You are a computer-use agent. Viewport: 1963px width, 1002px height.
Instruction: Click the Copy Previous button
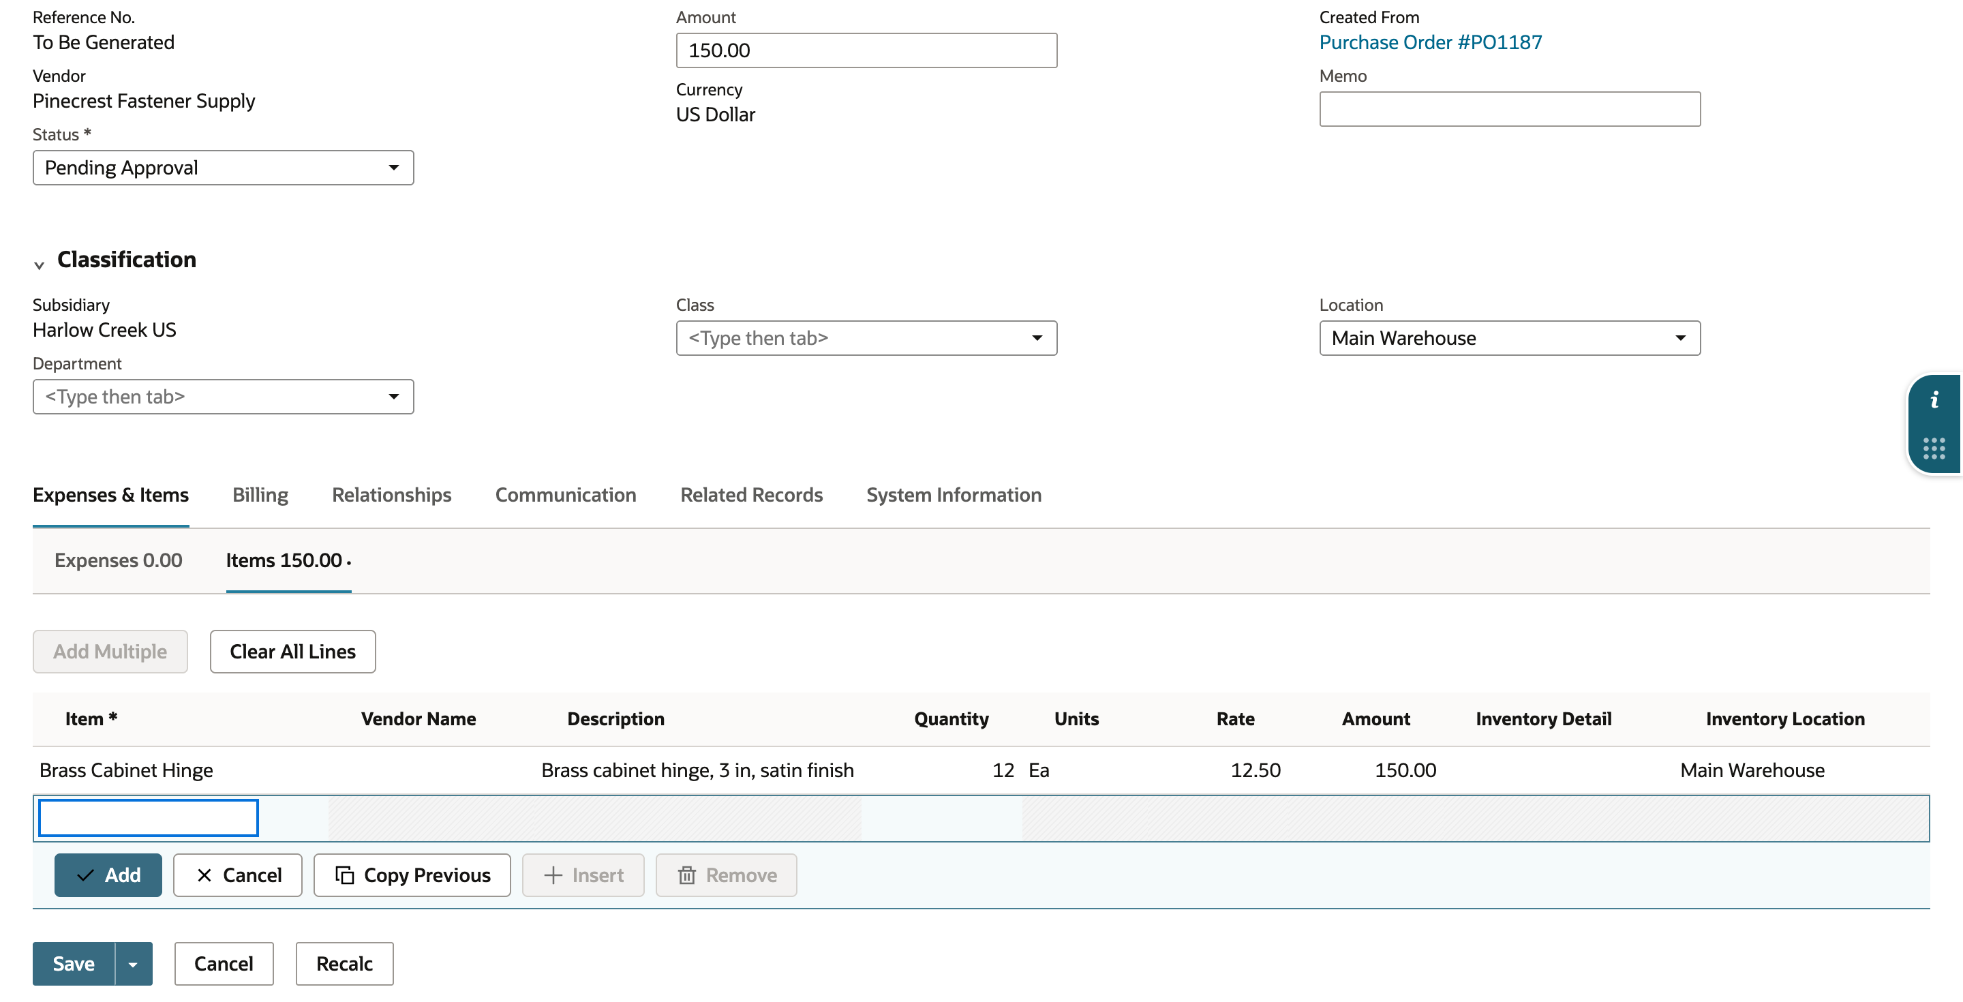412,875
